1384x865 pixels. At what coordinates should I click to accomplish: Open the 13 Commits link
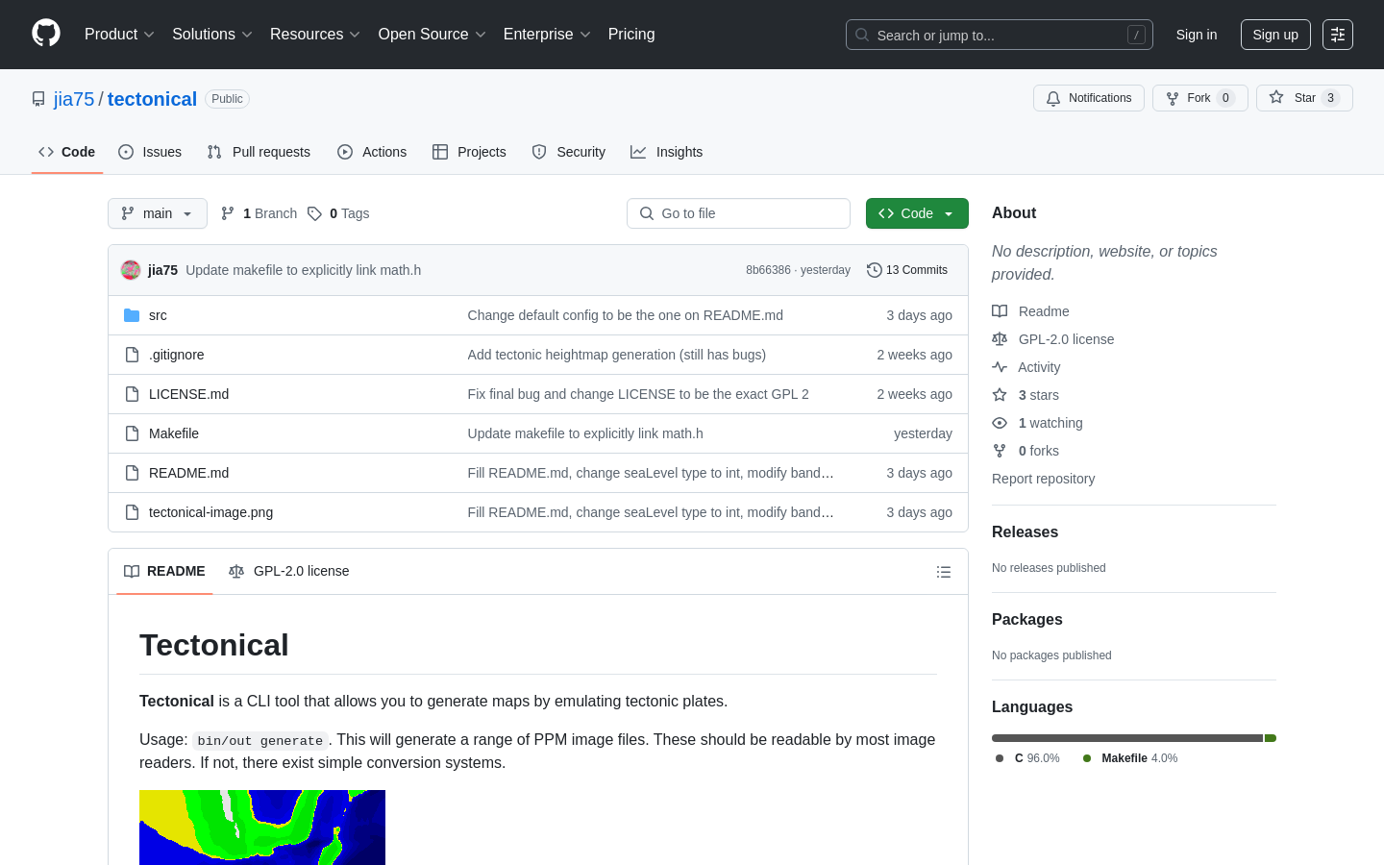[907, 270]
